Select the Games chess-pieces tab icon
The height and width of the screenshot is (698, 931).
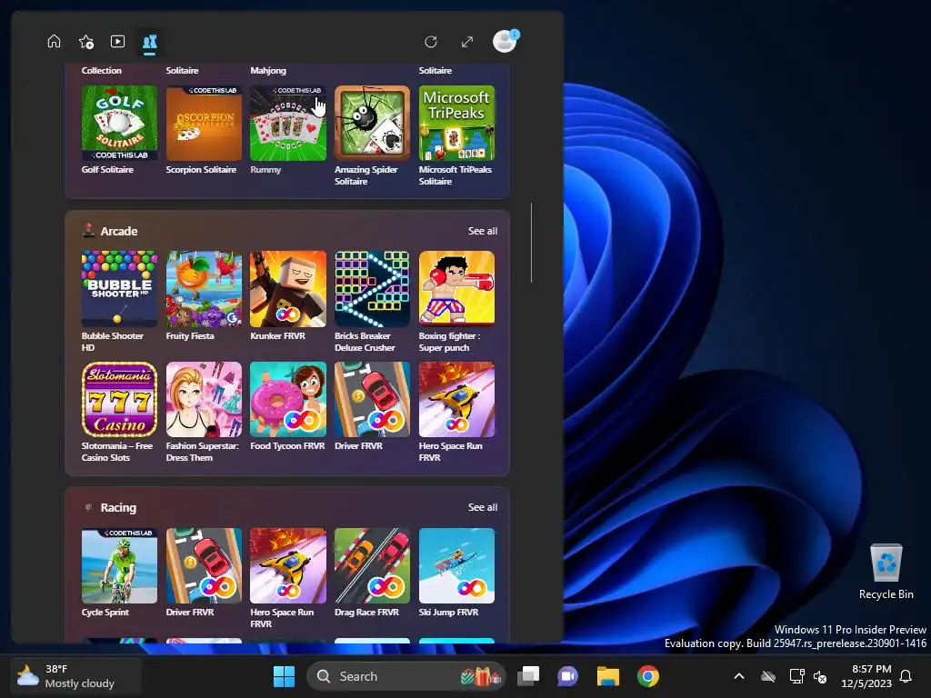pyautogui.click(x=150, y=42)
